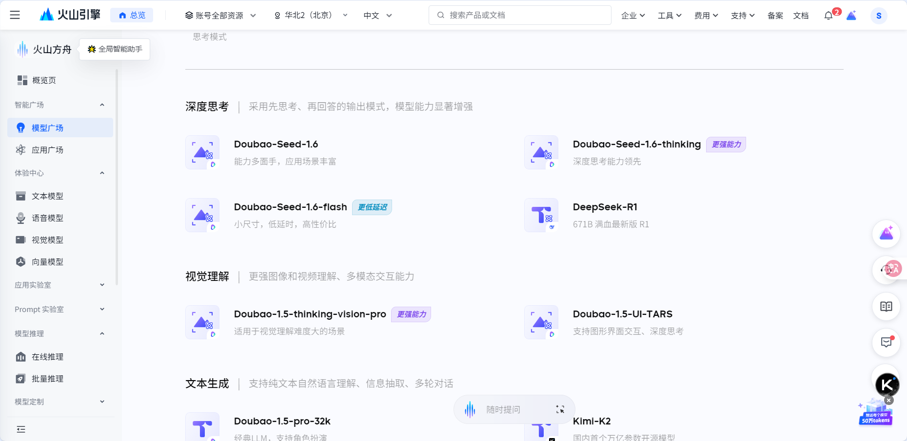Open the 工具 menu
Screen dimensions: 907x441
(x=669, y=15)
